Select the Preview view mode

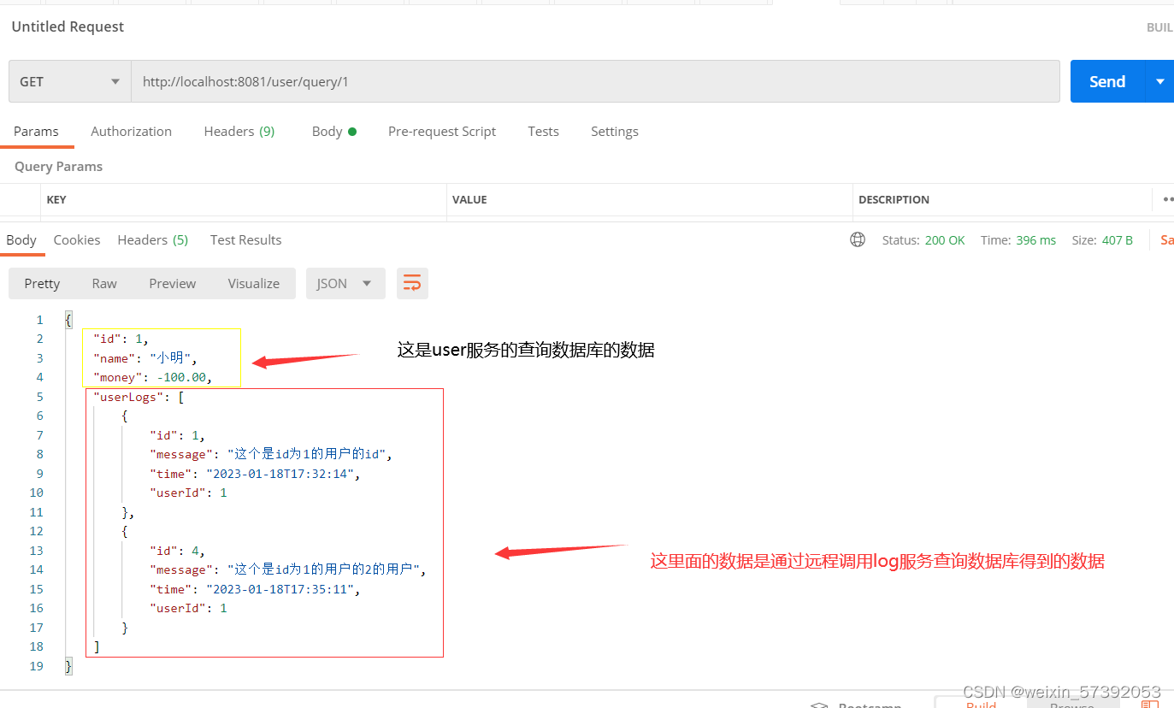[173, 283]
